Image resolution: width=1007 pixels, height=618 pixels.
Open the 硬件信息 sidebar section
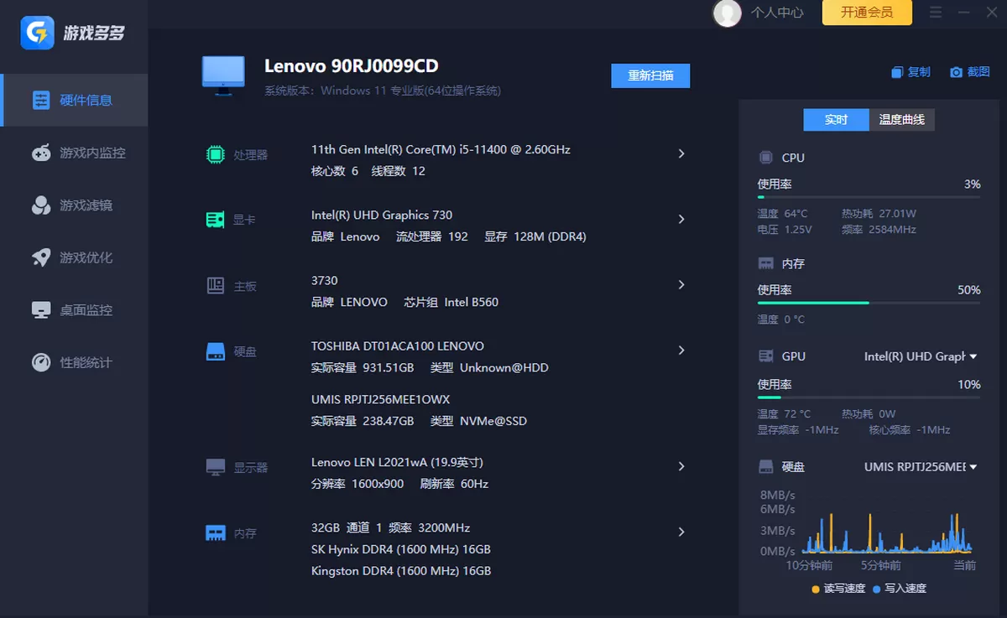pos(74,101)
